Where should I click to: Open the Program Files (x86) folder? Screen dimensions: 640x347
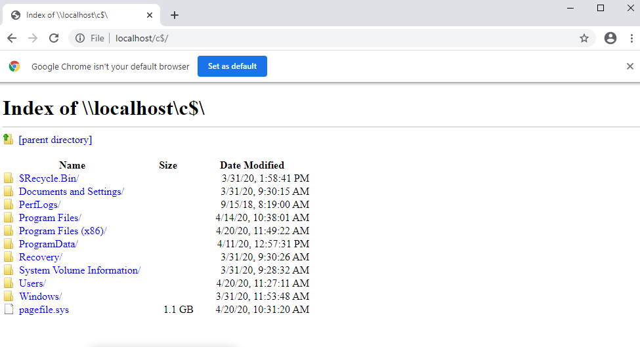coord(62,231)
